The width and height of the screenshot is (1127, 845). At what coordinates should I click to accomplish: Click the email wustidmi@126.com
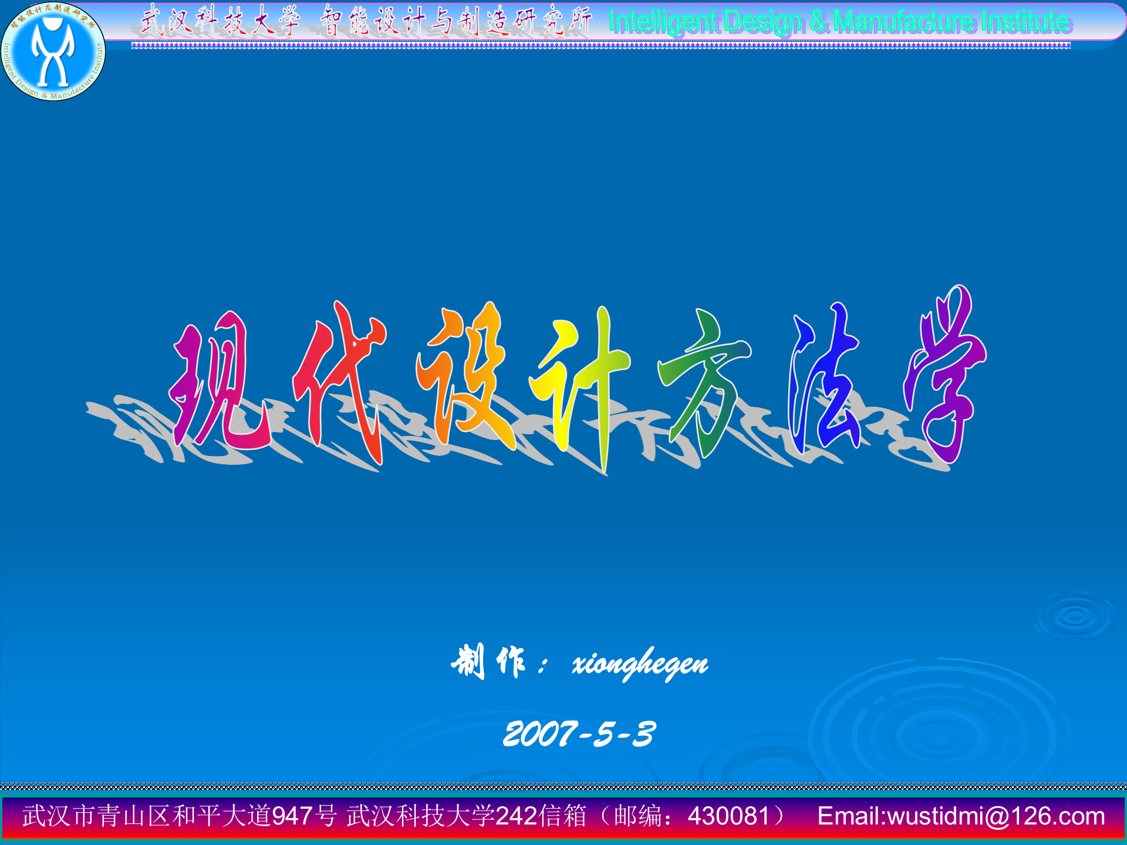pos(996,816)
